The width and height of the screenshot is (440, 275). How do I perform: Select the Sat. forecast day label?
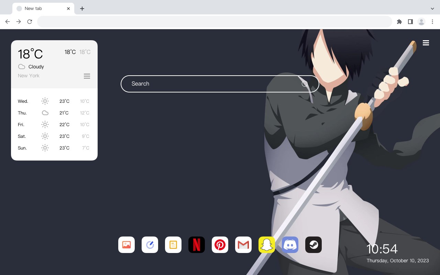pos(22,136)
